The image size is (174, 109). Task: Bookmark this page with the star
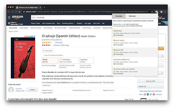152,12
